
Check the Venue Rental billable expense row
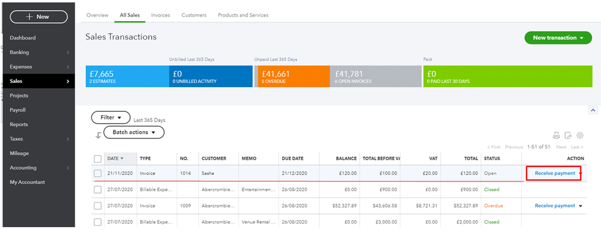click(x=97, y=222)
